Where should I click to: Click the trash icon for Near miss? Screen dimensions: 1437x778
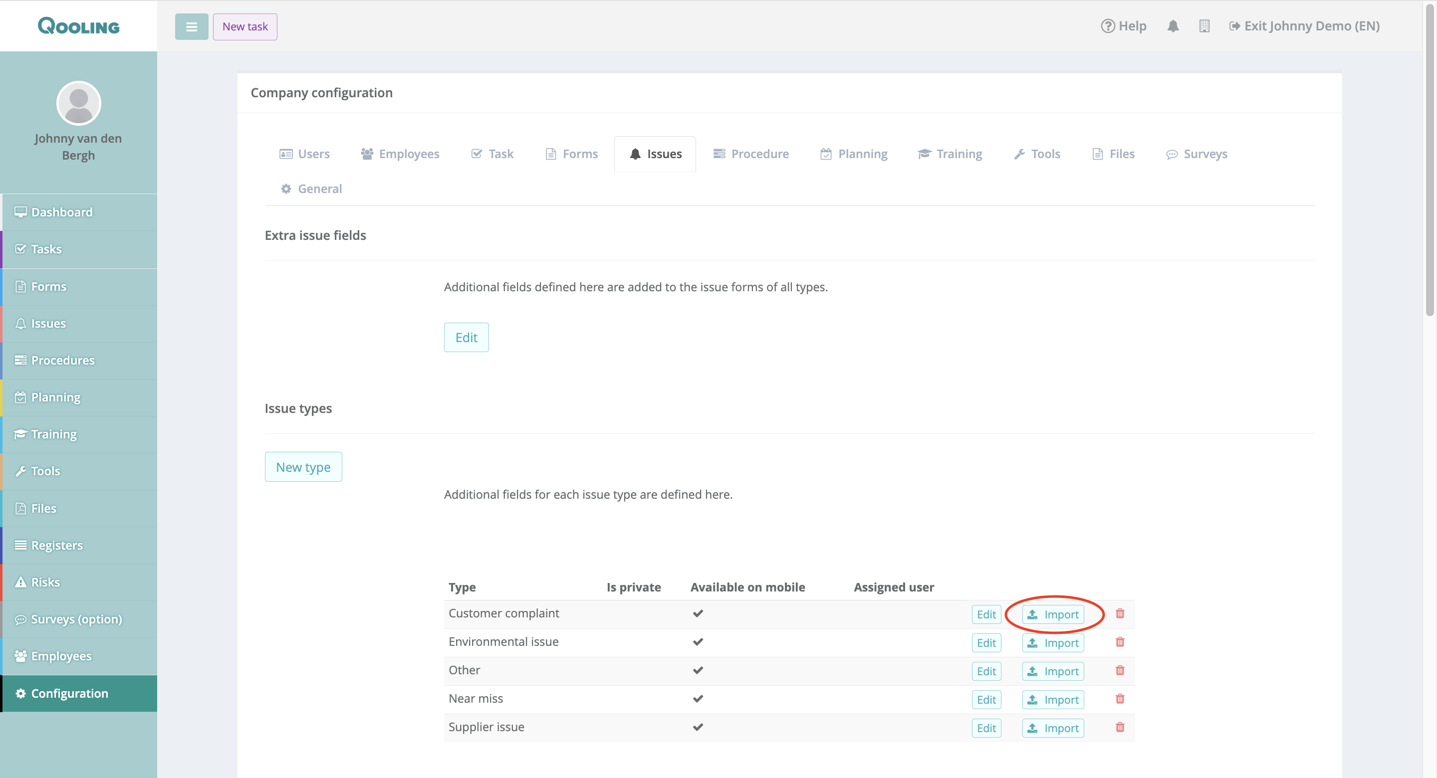point(1120,699)
